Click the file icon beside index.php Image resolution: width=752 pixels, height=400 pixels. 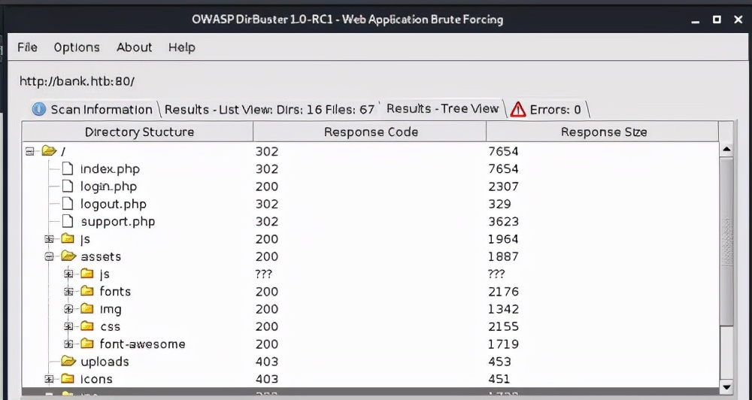pyautogui.click(x=68, y=169)
